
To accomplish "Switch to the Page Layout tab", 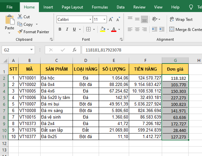I will (72, 7).
